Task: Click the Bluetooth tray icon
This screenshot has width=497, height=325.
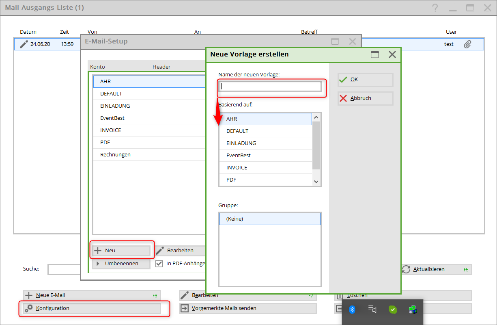Action: pyautogui.click(x=352, y=310)
